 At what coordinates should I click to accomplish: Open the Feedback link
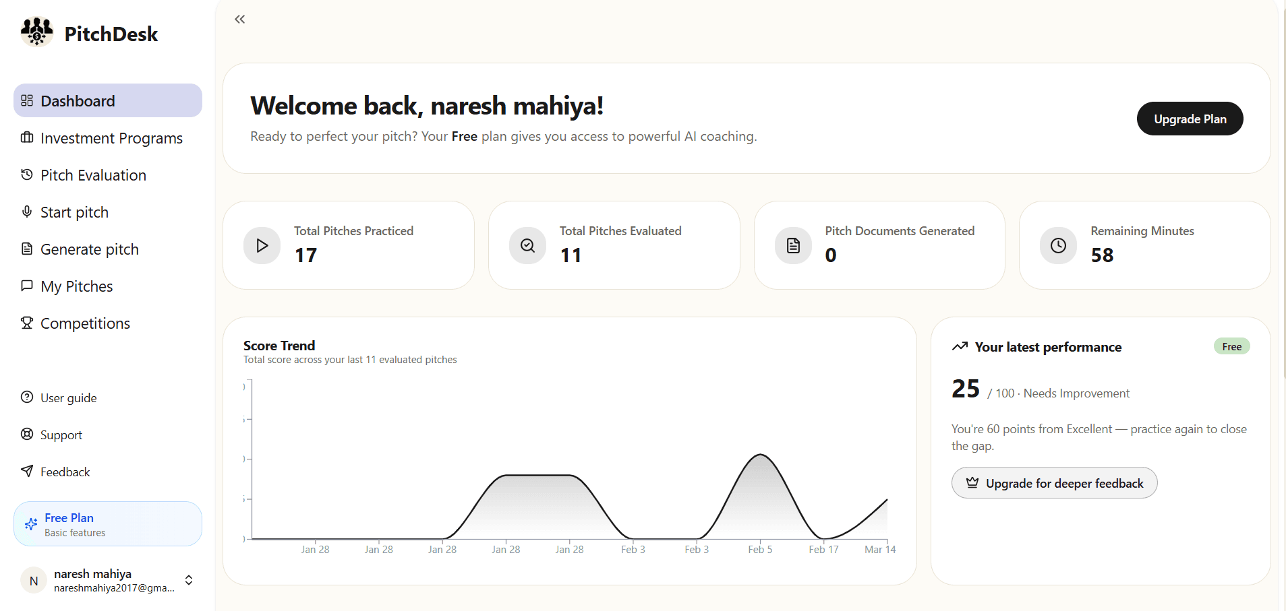[x=65, y=472]
